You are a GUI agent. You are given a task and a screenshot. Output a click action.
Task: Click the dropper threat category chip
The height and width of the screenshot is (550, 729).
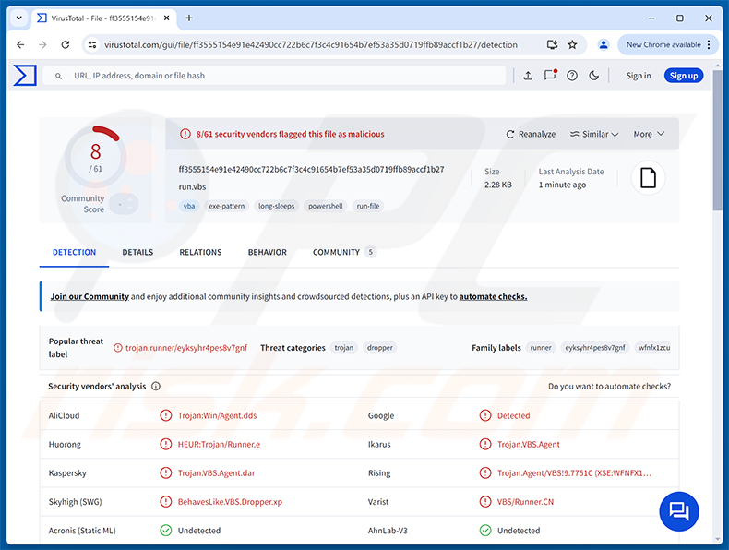coord(380,348)
